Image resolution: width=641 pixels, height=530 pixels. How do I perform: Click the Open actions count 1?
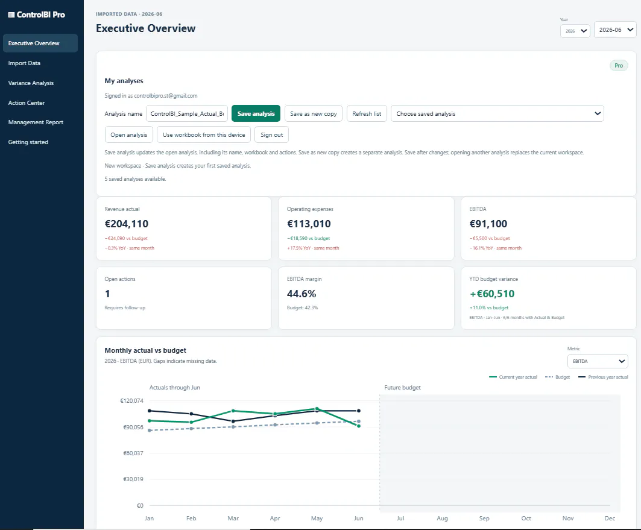coord(107,294)
